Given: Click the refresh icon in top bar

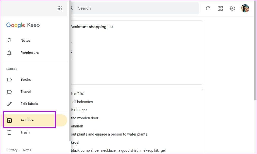Looking at the screenshot, I should (208, 8).
